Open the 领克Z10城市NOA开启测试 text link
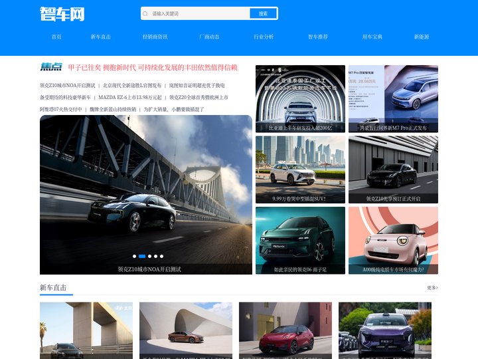Viewport: 478px width, 359px height. 67,86
